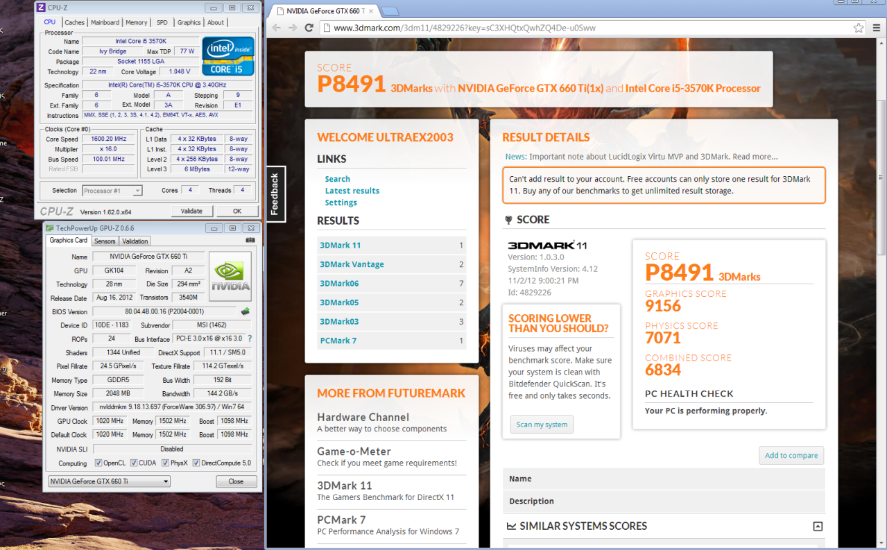Collapse the Similar Systems Scores section
This screenshot has height=550, width=887.
pos(818,526)
